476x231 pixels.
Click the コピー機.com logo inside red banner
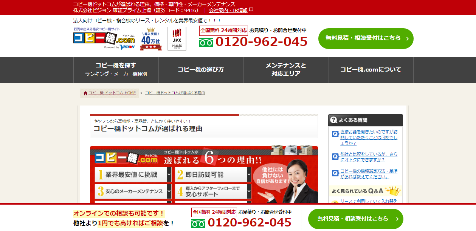(x=126, y=158)
